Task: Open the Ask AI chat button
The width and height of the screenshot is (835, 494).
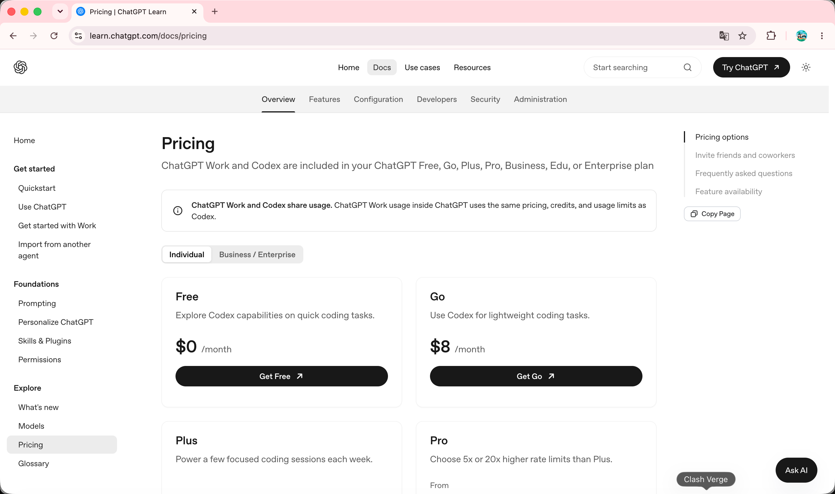Action: 796,470
